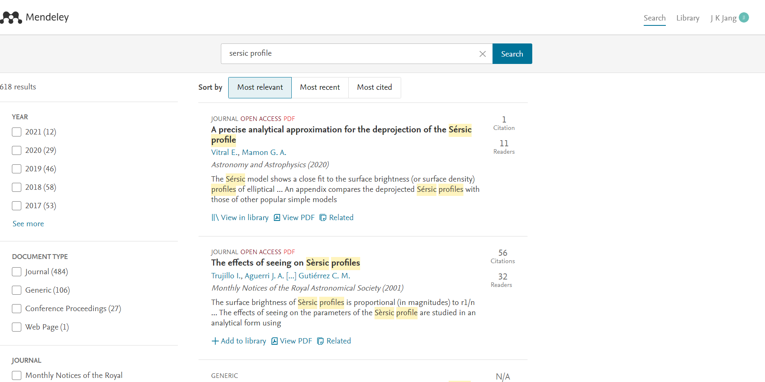Show Related documents for the first result
This screenshot has height=382, width=765.
tap(336, 218)
